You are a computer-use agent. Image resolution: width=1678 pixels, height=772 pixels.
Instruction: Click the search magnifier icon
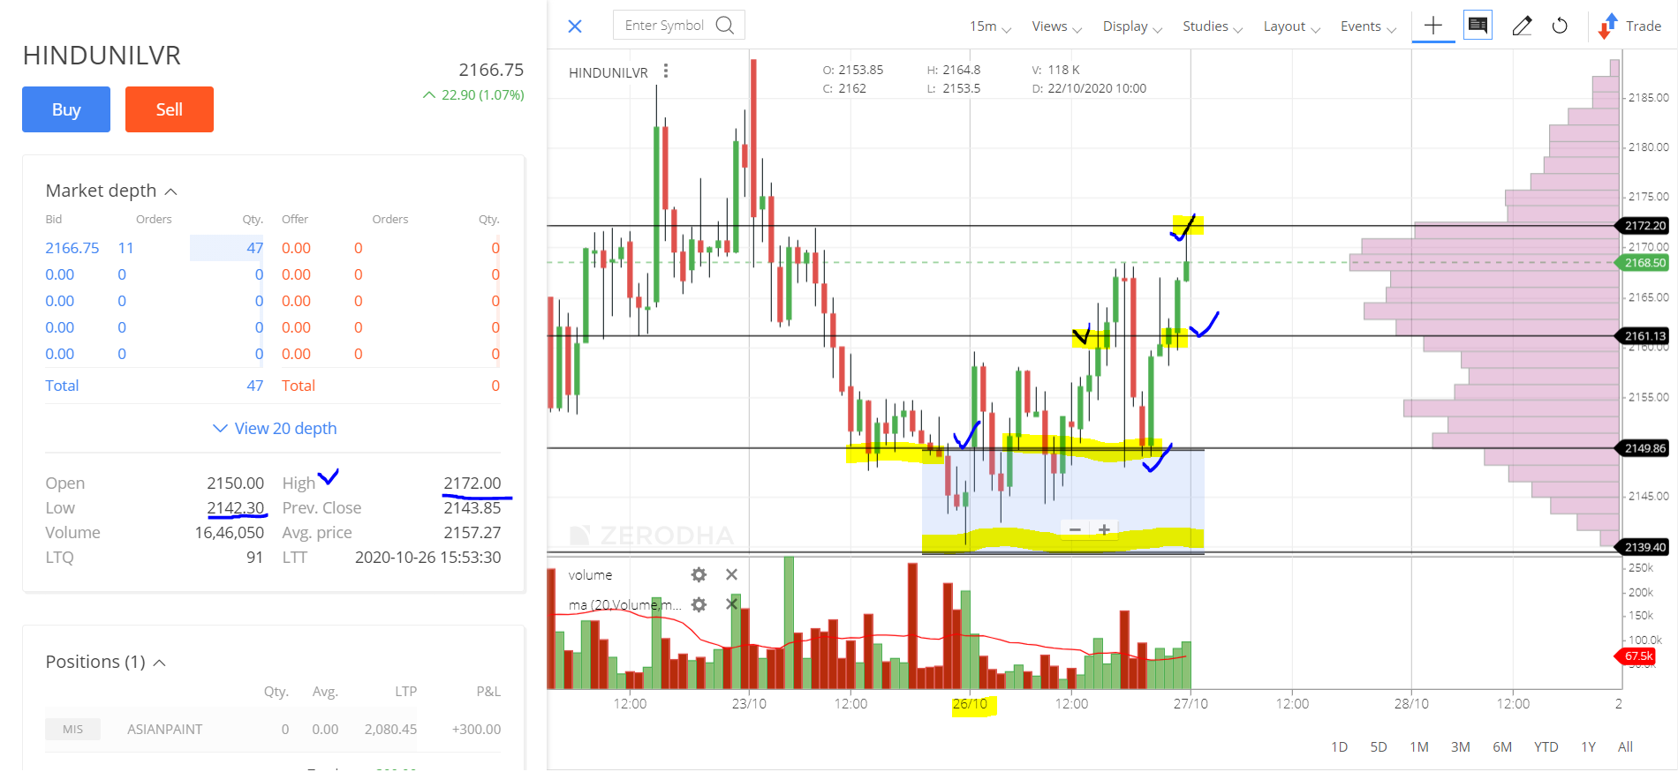point(725,25)
